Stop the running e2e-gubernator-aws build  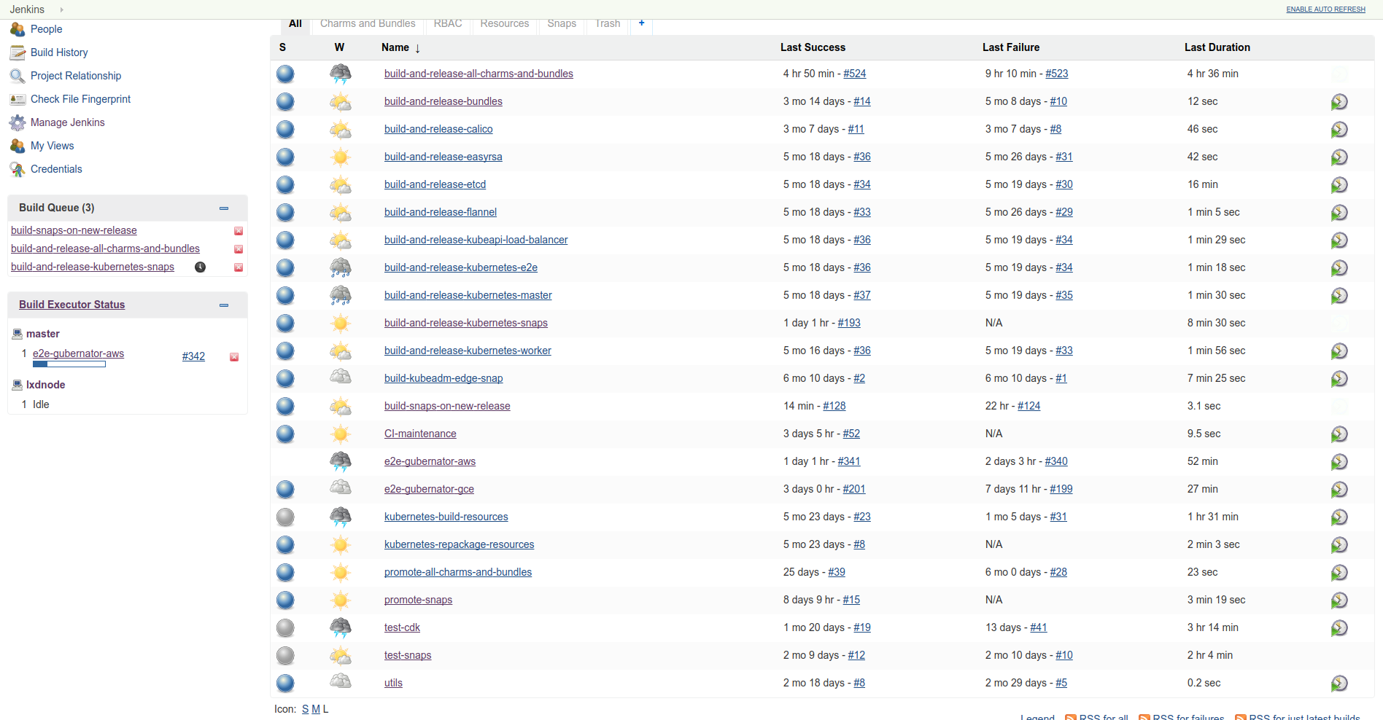point(234,357)
